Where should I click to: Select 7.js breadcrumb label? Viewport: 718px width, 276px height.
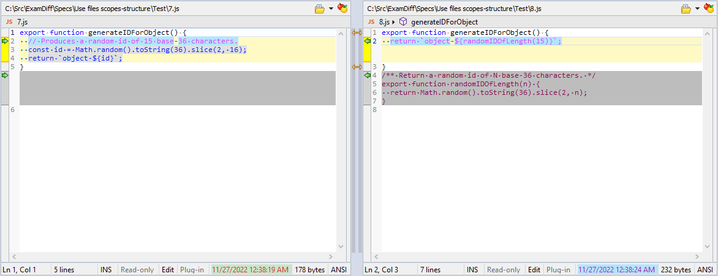tap(23, 21)
